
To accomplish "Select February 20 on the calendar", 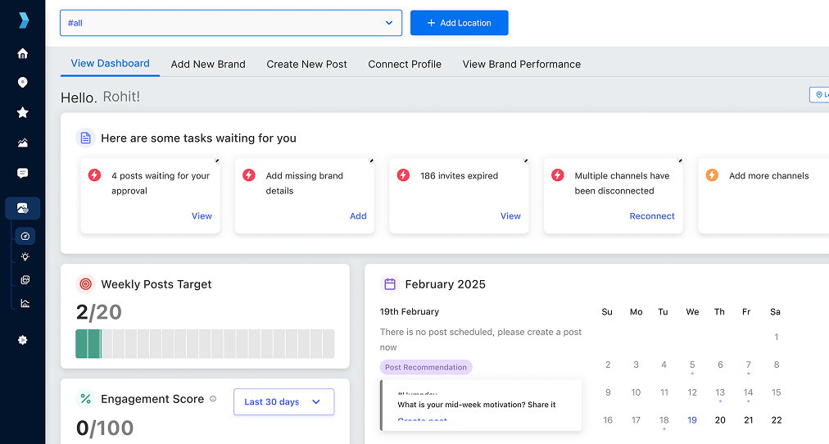I will (x=720, y=420).
